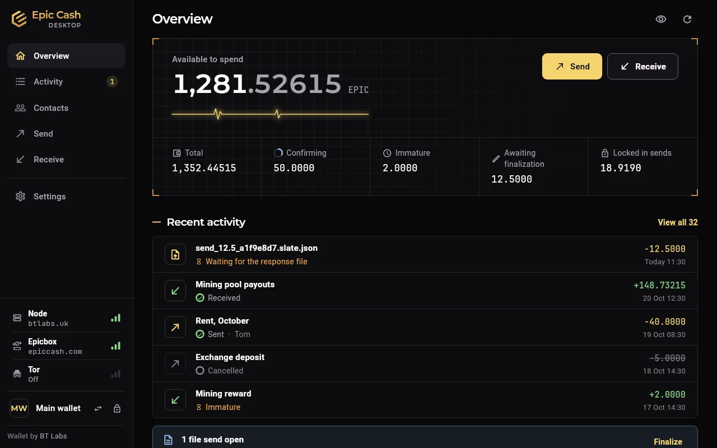Click the Tor incognito icon
Viewport: 717px width, 448px height.
(x=17, y=374)
